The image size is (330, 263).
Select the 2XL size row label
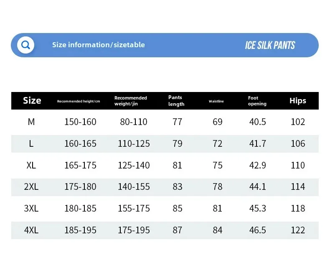[31, 187]
